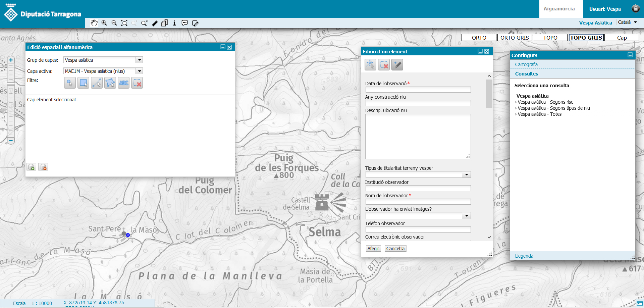Viewport: 644px width, 308px height.
Task: Click the ABC text filter button
Action: (x=123, y=83)
